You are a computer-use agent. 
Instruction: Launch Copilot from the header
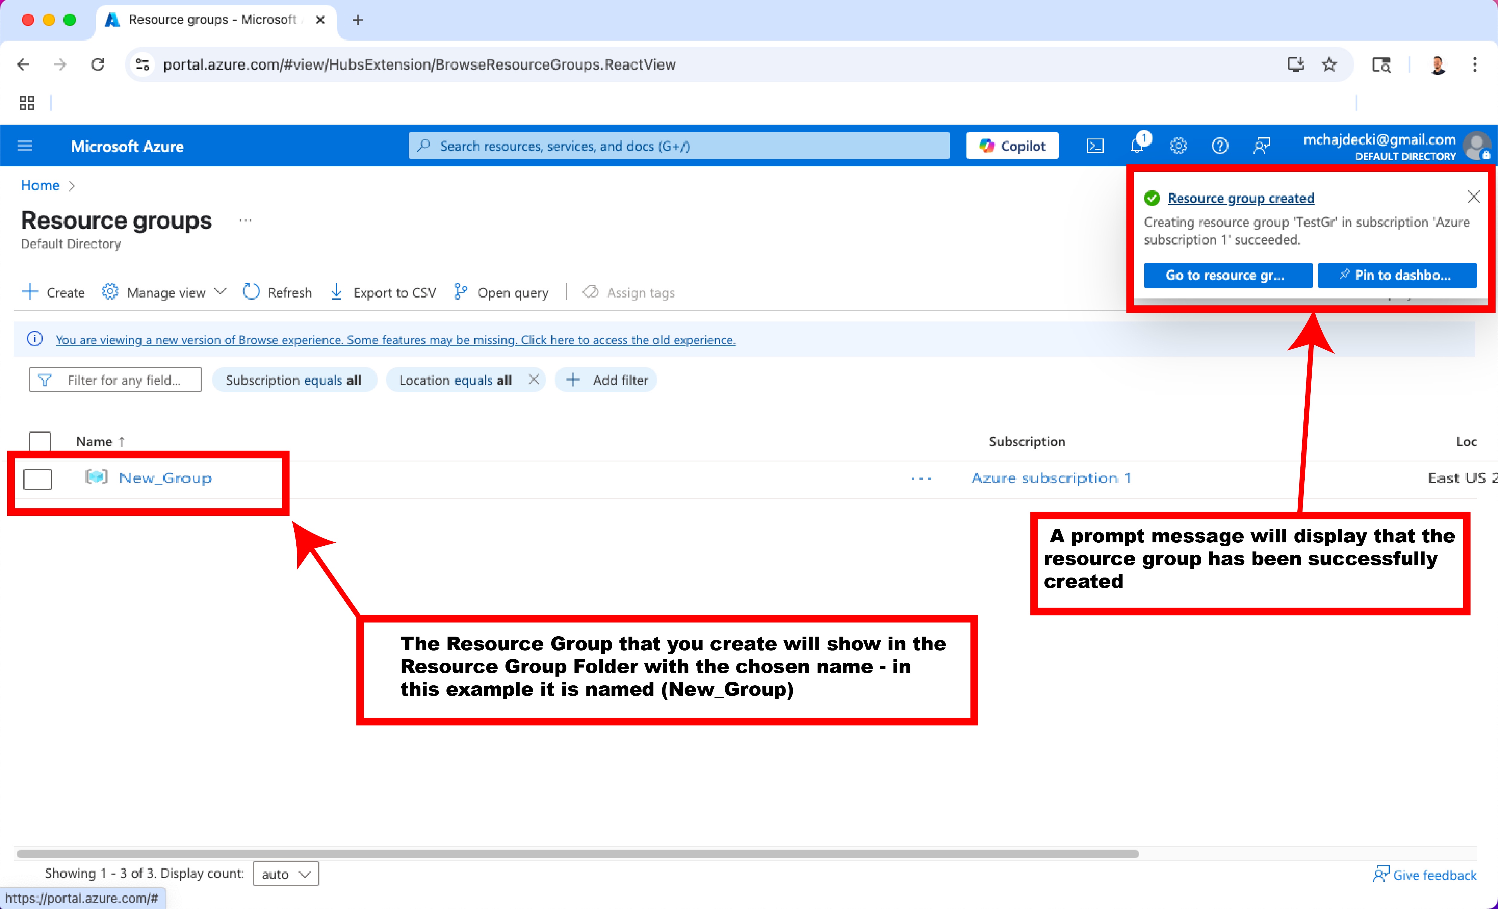(x=1012, y=146)
